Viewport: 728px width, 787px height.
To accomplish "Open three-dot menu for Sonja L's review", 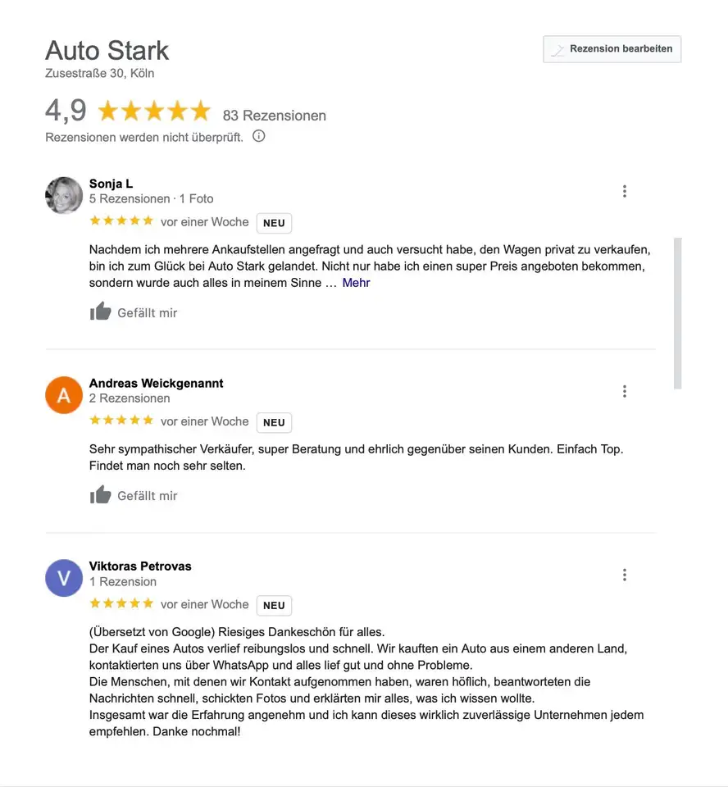I will coord(625,191).
